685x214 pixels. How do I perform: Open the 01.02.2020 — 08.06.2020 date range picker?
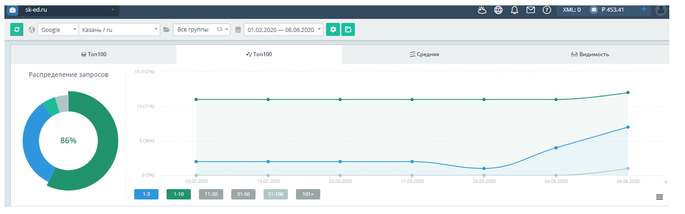(x=284, y=29)
